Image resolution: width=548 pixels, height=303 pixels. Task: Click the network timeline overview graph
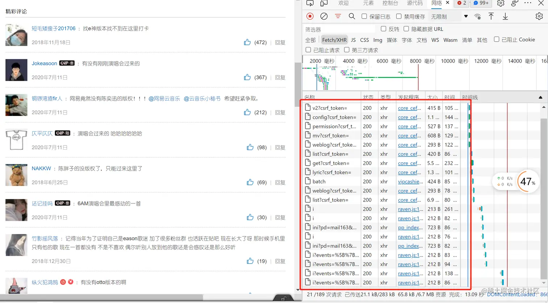425,78
